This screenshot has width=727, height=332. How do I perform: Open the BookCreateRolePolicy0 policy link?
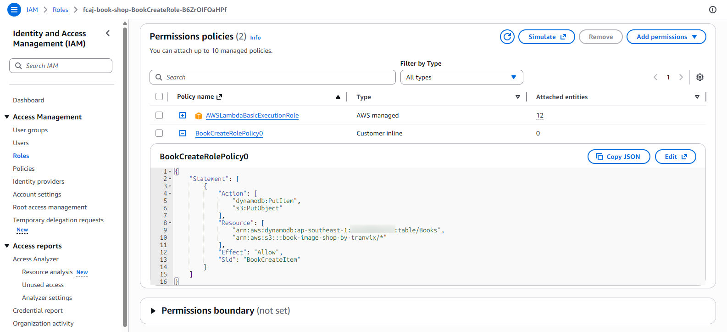pyautogui.click(x=229, y=133)
